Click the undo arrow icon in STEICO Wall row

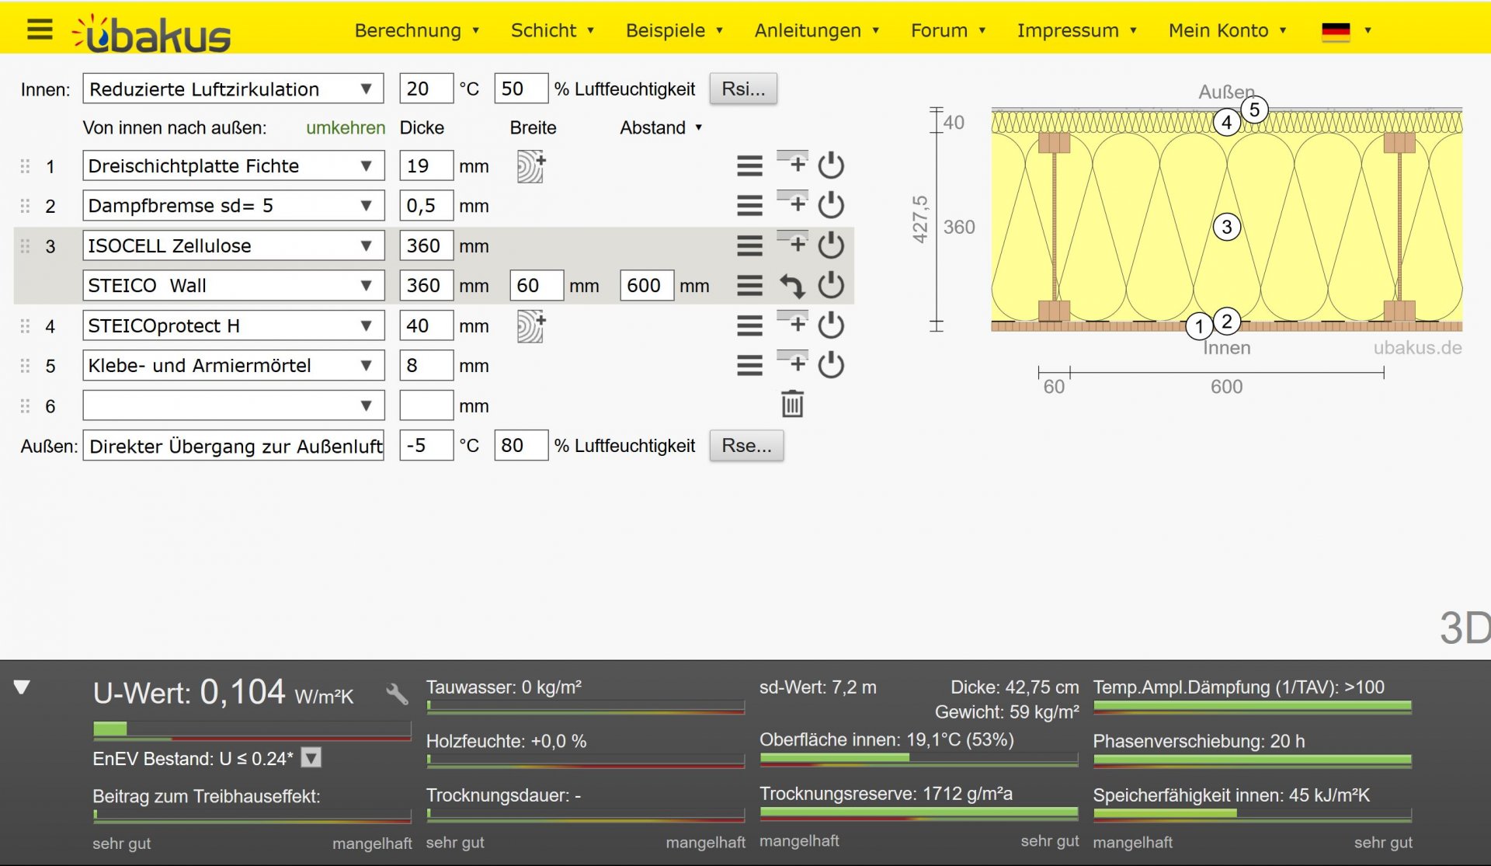pos(791,286)
